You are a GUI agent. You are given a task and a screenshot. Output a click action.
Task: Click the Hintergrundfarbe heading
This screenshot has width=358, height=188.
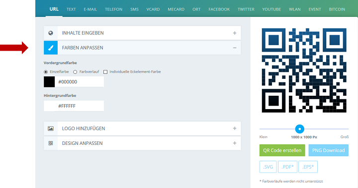(60, 95)
